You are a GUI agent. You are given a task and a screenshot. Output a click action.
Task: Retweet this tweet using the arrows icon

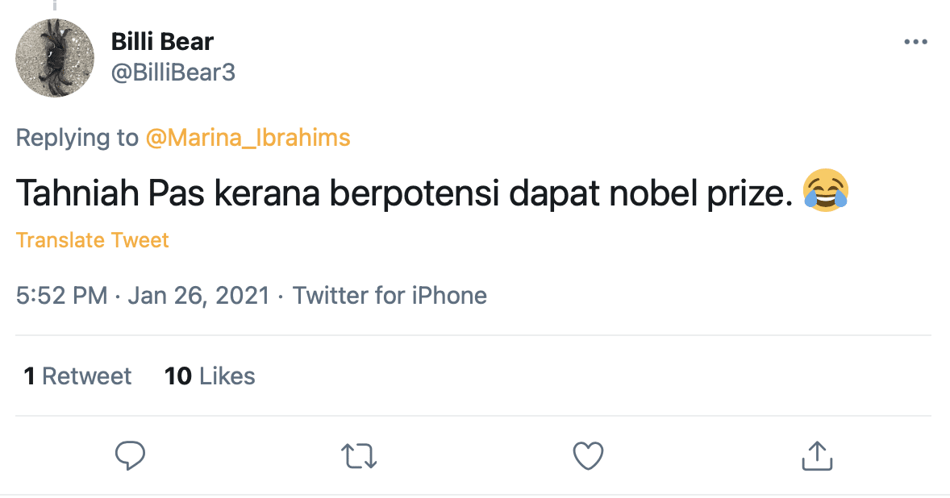pos(360,456)
